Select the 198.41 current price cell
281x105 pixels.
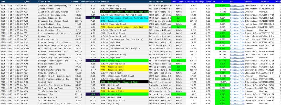pos(193,61)
